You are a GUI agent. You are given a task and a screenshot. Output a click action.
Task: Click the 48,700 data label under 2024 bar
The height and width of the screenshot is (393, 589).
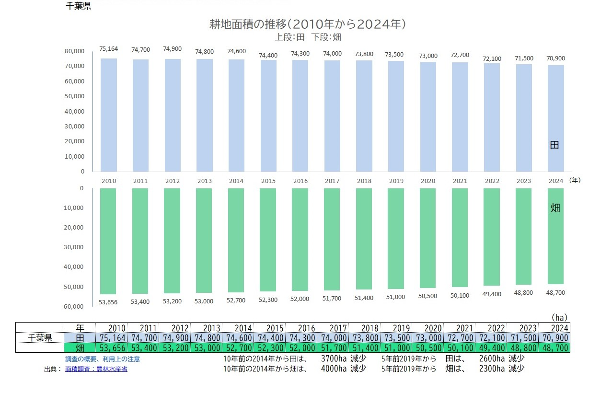[555, 292]
